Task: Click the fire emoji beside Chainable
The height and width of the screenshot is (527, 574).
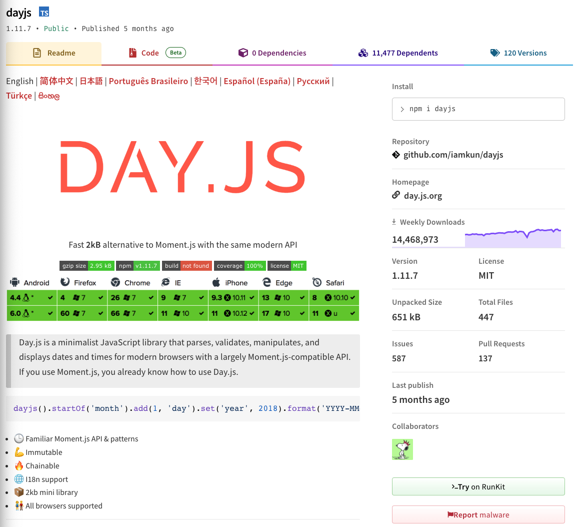Action: (19, 465)
